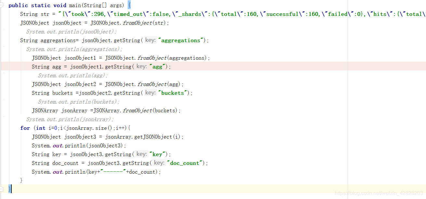
Task: Click the 'System.out.println(jsonObject3);' line
Action: [x=79, y=146]
